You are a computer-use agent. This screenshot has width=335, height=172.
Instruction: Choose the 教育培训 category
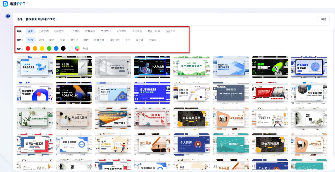pos(90,31)
